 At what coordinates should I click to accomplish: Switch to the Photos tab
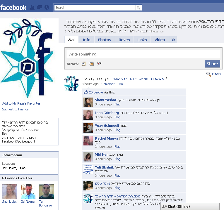104,40
